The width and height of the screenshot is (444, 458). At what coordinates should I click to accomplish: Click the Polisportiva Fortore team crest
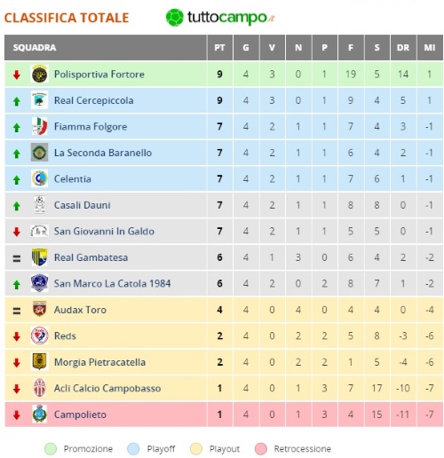[39, 74]
